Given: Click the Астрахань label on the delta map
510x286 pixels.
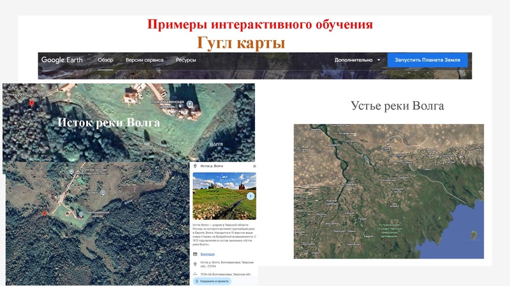Looking at the screenshot, I should pos(349,184).
